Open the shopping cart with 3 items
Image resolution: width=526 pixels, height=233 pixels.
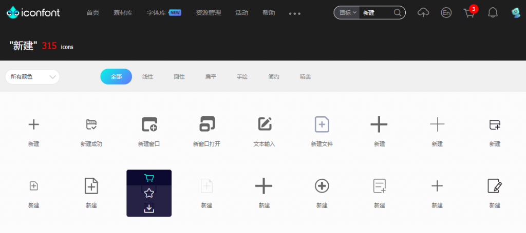(x=469, y=13)
